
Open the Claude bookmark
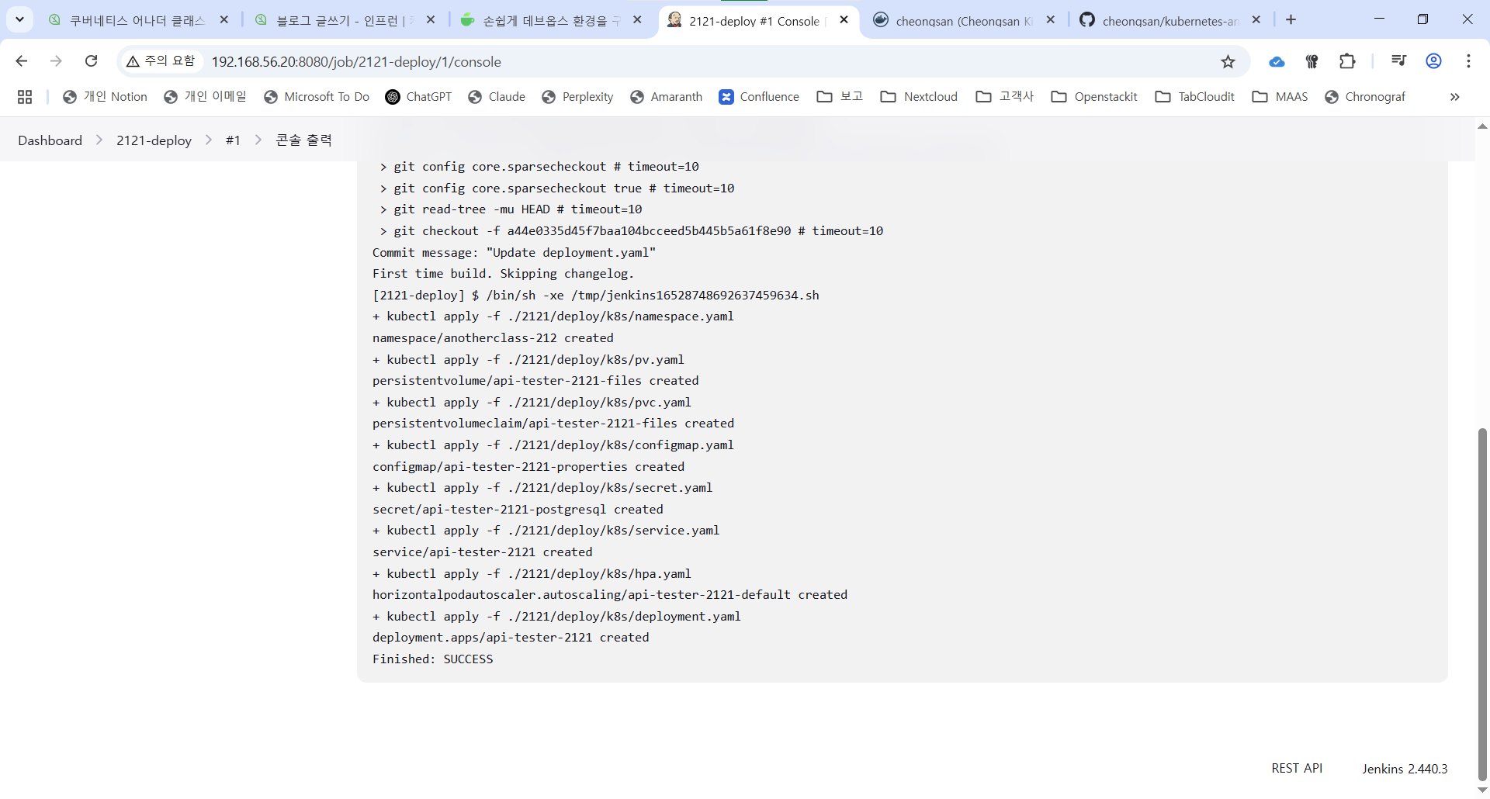497,97
